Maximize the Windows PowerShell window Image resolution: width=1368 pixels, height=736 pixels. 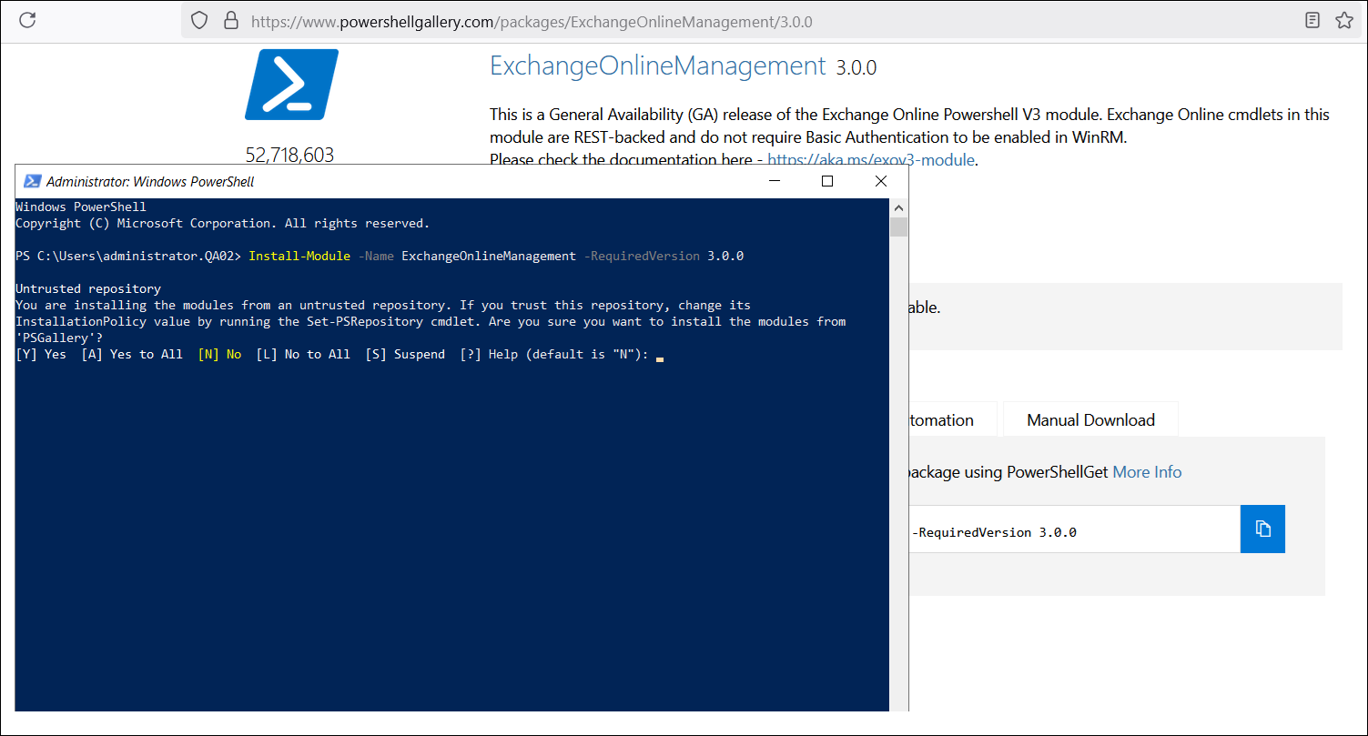point(826,181)
